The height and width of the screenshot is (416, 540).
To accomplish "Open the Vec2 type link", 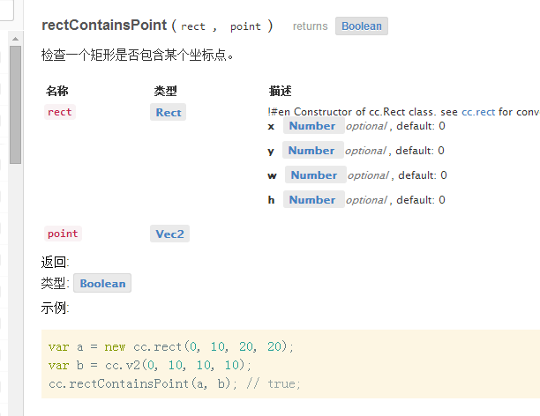I will click(x=169, y=234).
